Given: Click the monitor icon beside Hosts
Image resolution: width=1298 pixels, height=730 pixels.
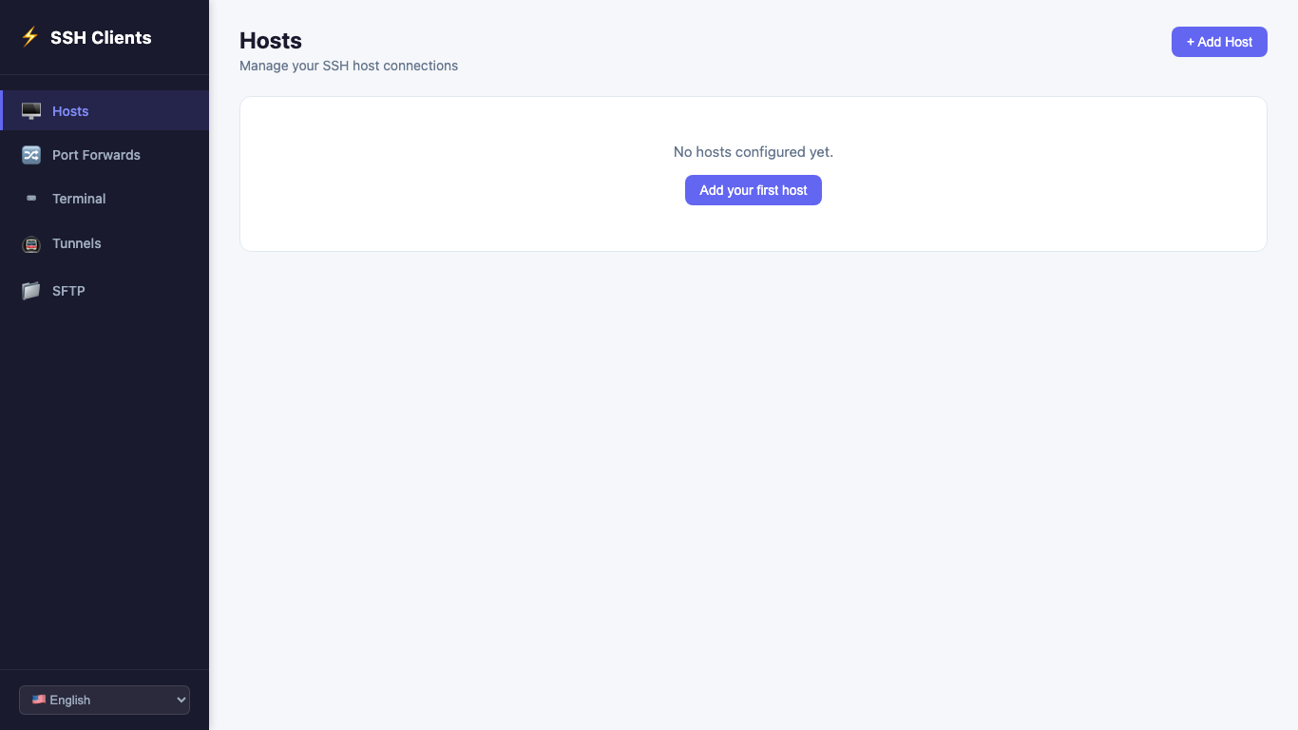Looking at the screenshot, I should click(x=31, y=111).
